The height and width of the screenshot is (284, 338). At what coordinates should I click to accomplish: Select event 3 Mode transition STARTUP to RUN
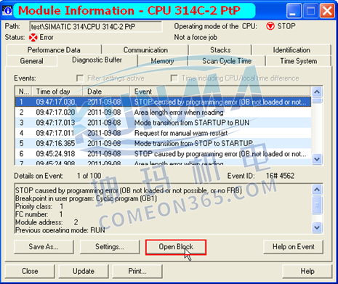coord(163,123)
